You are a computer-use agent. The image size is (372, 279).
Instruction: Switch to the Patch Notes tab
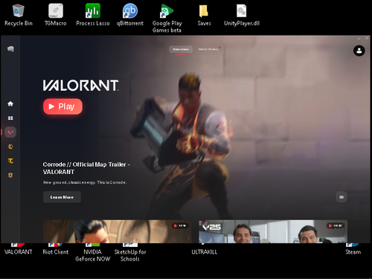(x=208, y=49)
